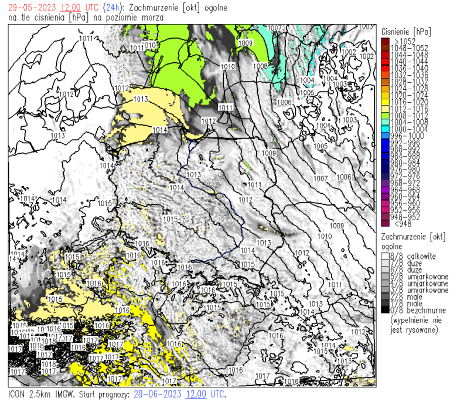Click the <948 hPa pressure swatch
This screenshot has height=401, width=450.
coord(384,223)
